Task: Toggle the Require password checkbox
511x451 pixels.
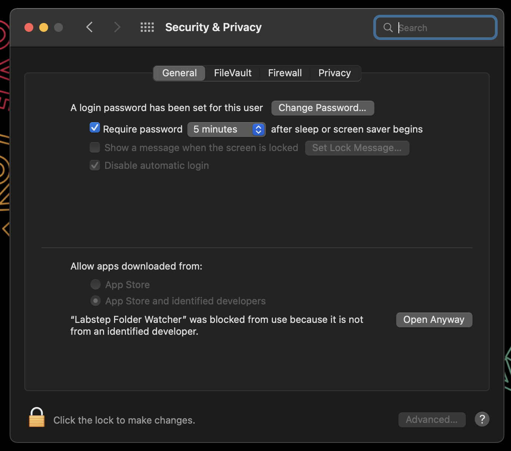Action: pos(95,128)
